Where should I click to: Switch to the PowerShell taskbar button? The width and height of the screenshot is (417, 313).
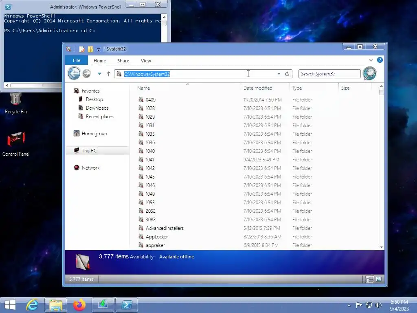pos(126,305)
